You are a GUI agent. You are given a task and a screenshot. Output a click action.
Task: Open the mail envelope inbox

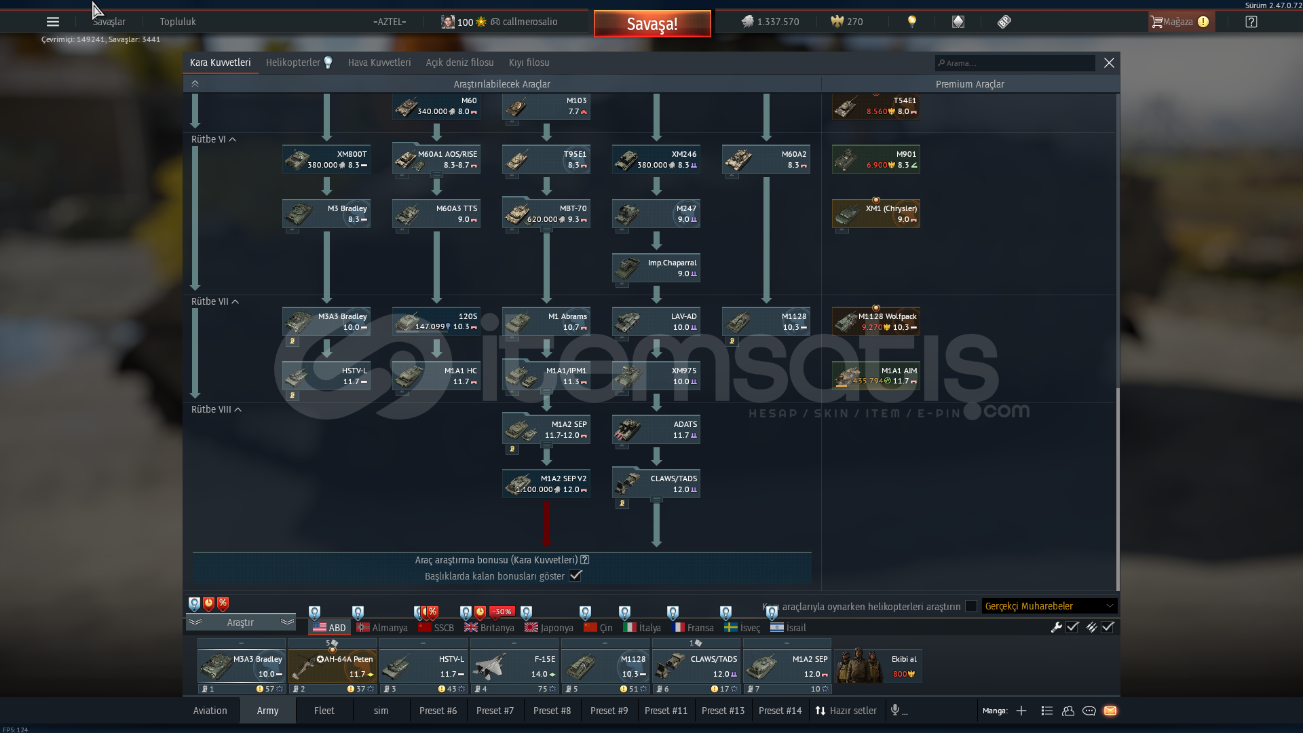coord(1110,711)
